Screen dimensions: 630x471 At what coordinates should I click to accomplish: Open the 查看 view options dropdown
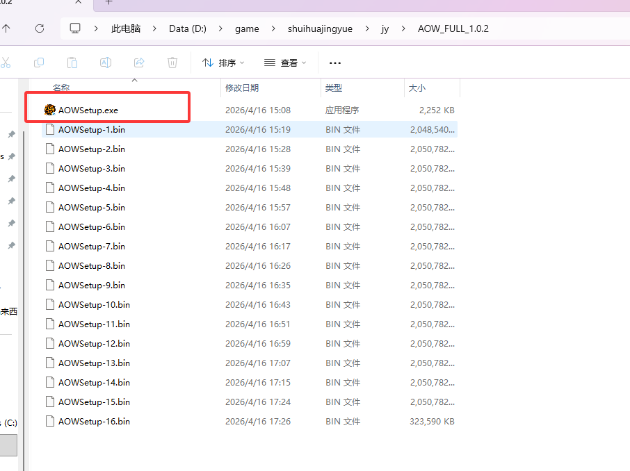(x=285, y=63)
